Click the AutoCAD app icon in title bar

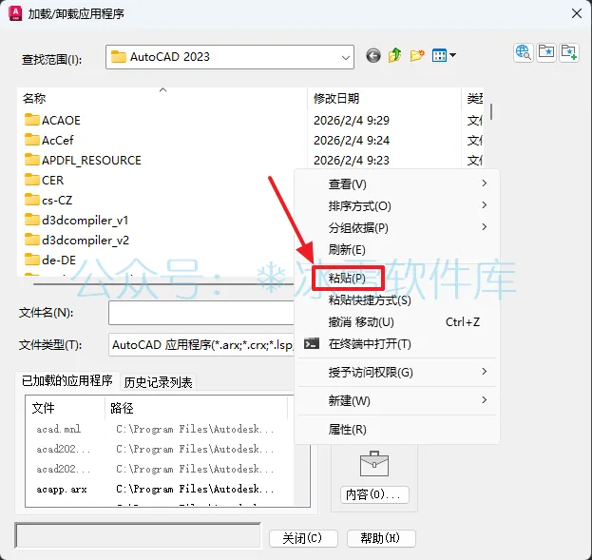tap(15, 13)
